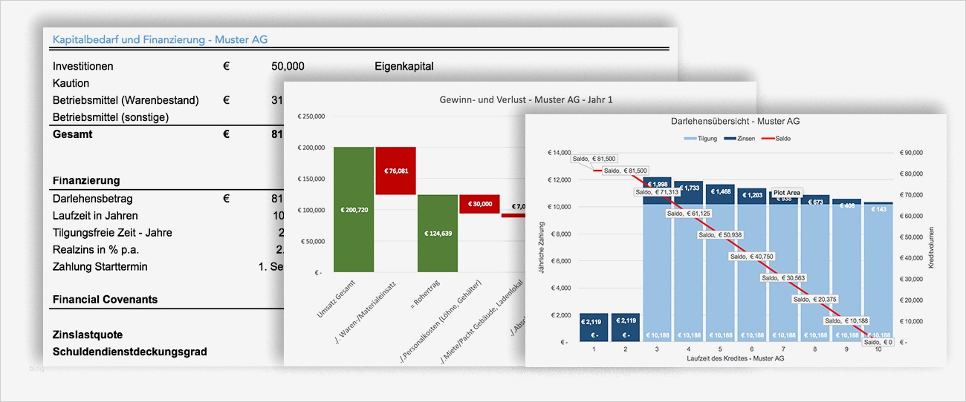966x402 pixels.
Task: Click the € 2,119 Zinsen bar for year 1
Action: point(594,327)
